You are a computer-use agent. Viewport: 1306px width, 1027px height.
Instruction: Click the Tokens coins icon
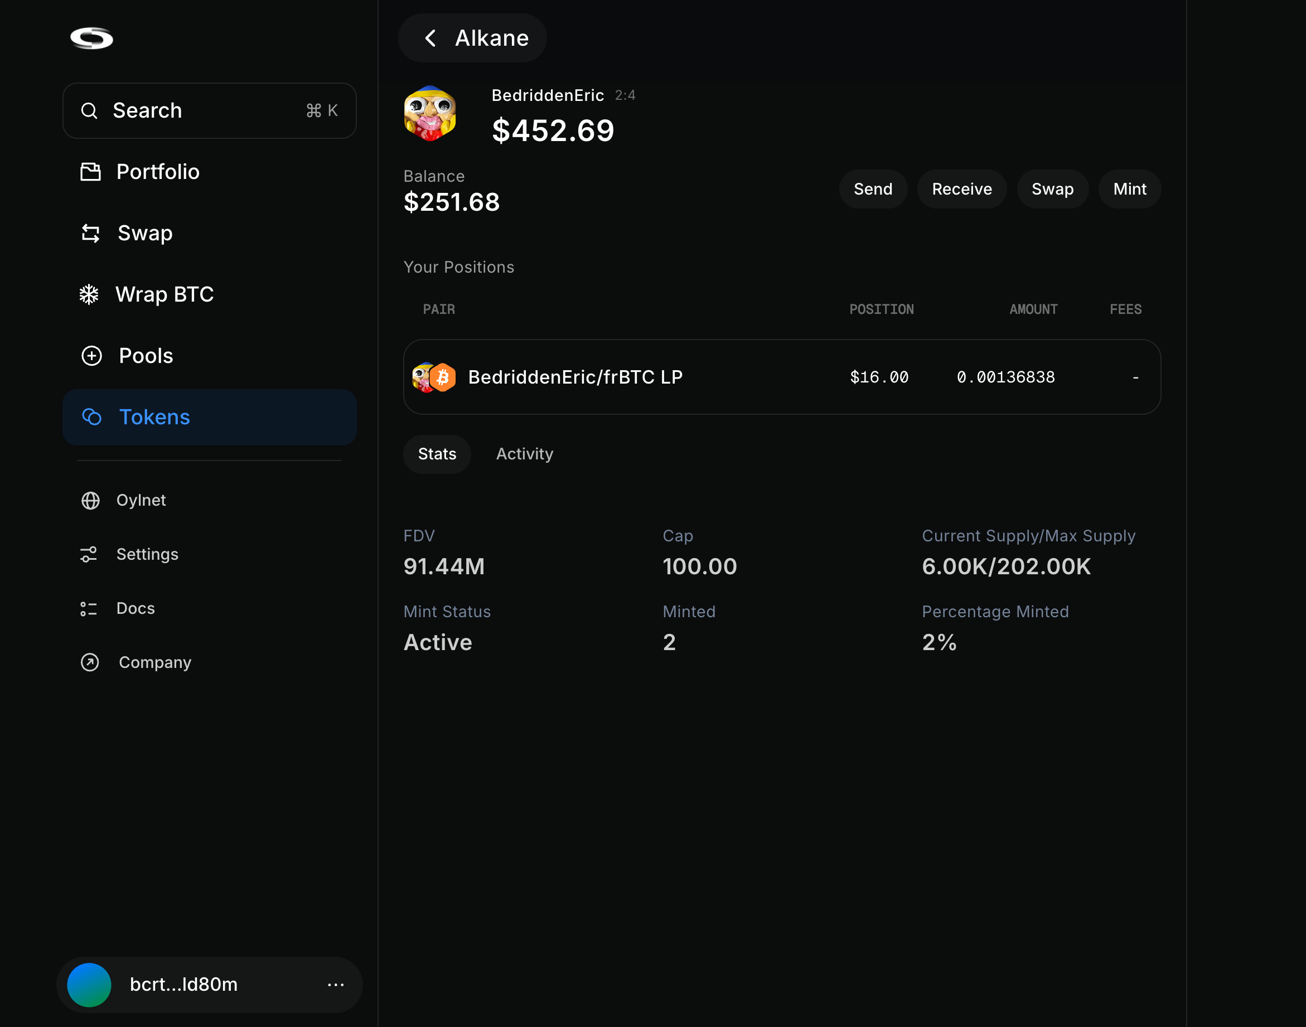91,417
